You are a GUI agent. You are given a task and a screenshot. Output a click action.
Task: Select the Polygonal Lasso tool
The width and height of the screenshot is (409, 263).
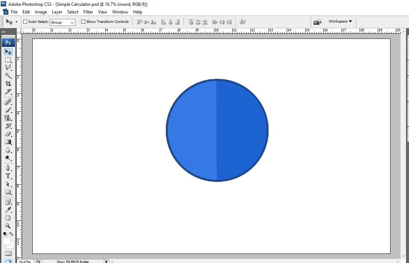coord(8,68)
